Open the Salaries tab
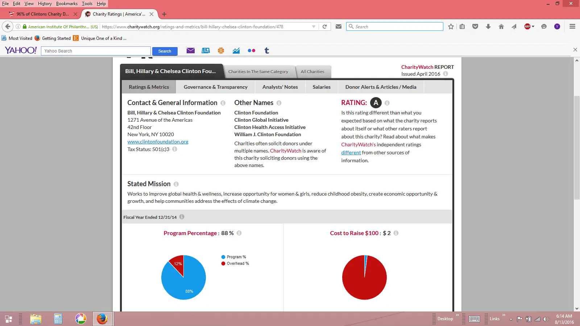This screenshot has width=580, height=326. (322, 87)
